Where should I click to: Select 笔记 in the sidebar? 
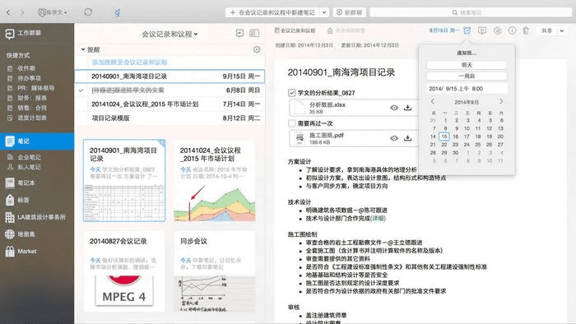pyautogui.click(x=37, y=141)
